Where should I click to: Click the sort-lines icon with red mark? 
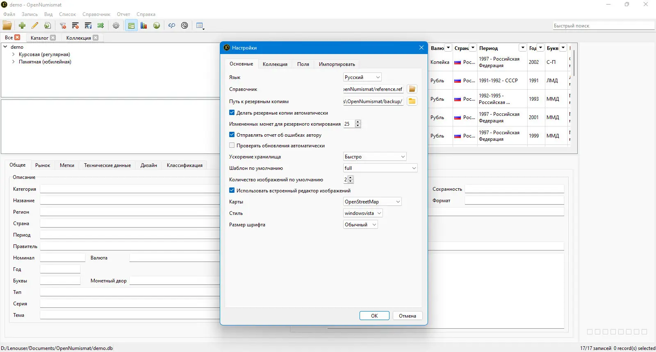[75, 25]
